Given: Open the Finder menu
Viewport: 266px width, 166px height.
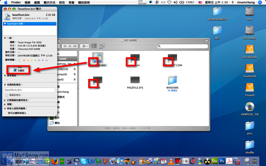Looking at the screenshot, I should tap(16, 2).
